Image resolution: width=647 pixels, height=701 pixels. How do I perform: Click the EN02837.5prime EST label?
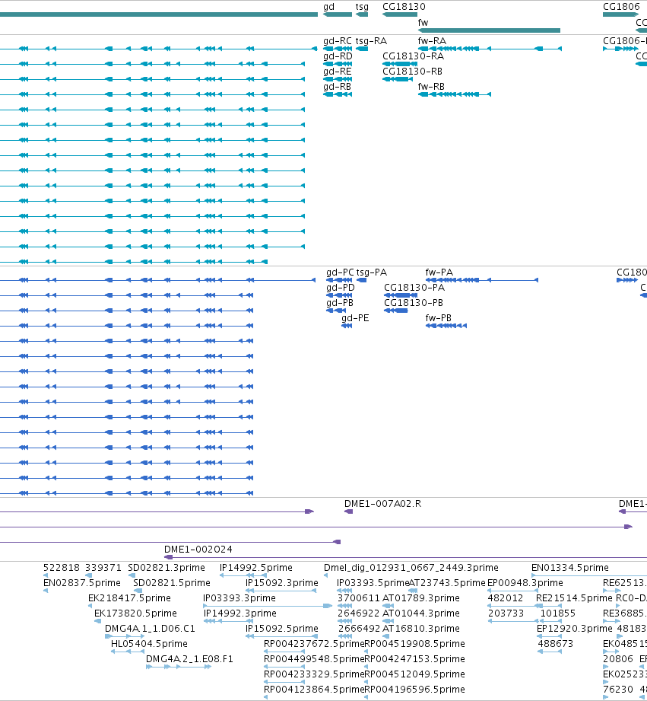click(82, 583)
